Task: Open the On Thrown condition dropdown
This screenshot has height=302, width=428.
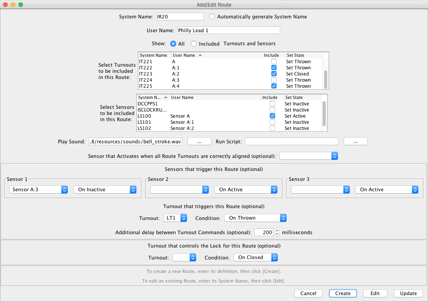Action: click(255, 218)
